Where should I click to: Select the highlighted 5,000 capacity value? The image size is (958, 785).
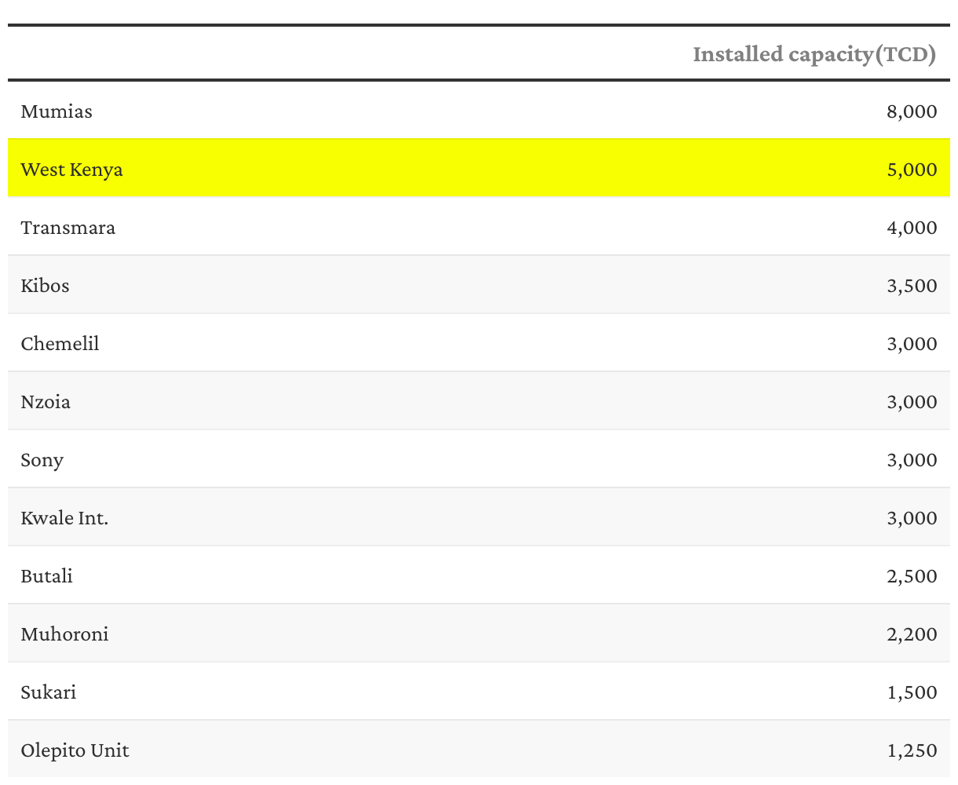tap(912, 170)
